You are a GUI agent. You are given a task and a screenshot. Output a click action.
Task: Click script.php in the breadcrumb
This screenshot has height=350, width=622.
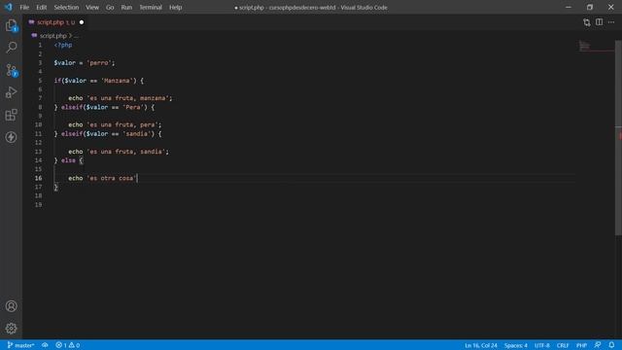52,36
